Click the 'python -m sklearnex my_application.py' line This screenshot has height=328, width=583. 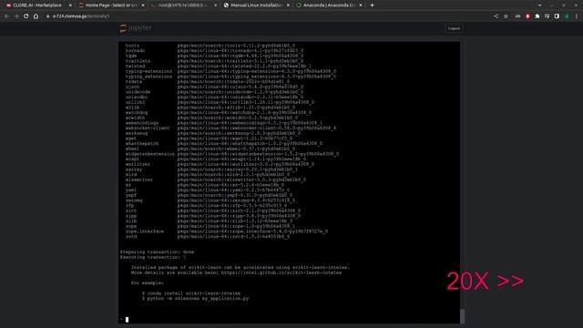(195, 298)
